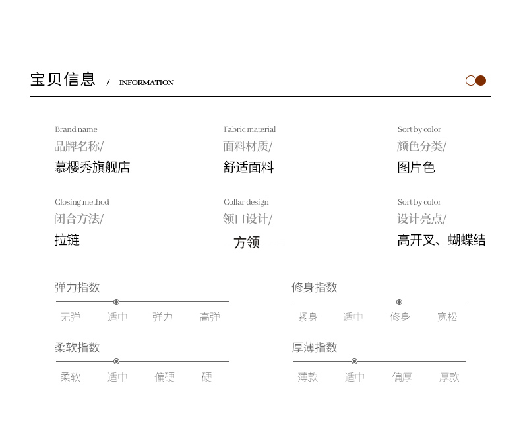Select brand value 慕樱秀旗舰店
The image size is (521, 435).
[92, 167]
